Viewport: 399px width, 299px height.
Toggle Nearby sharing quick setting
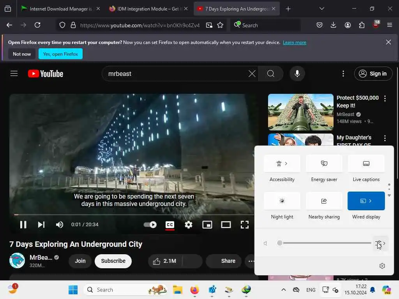click(x=324, y=201)
